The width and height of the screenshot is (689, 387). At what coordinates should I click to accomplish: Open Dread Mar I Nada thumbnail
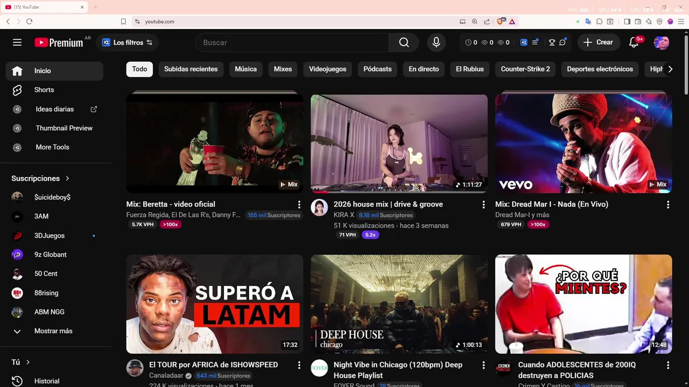(583, 144)
